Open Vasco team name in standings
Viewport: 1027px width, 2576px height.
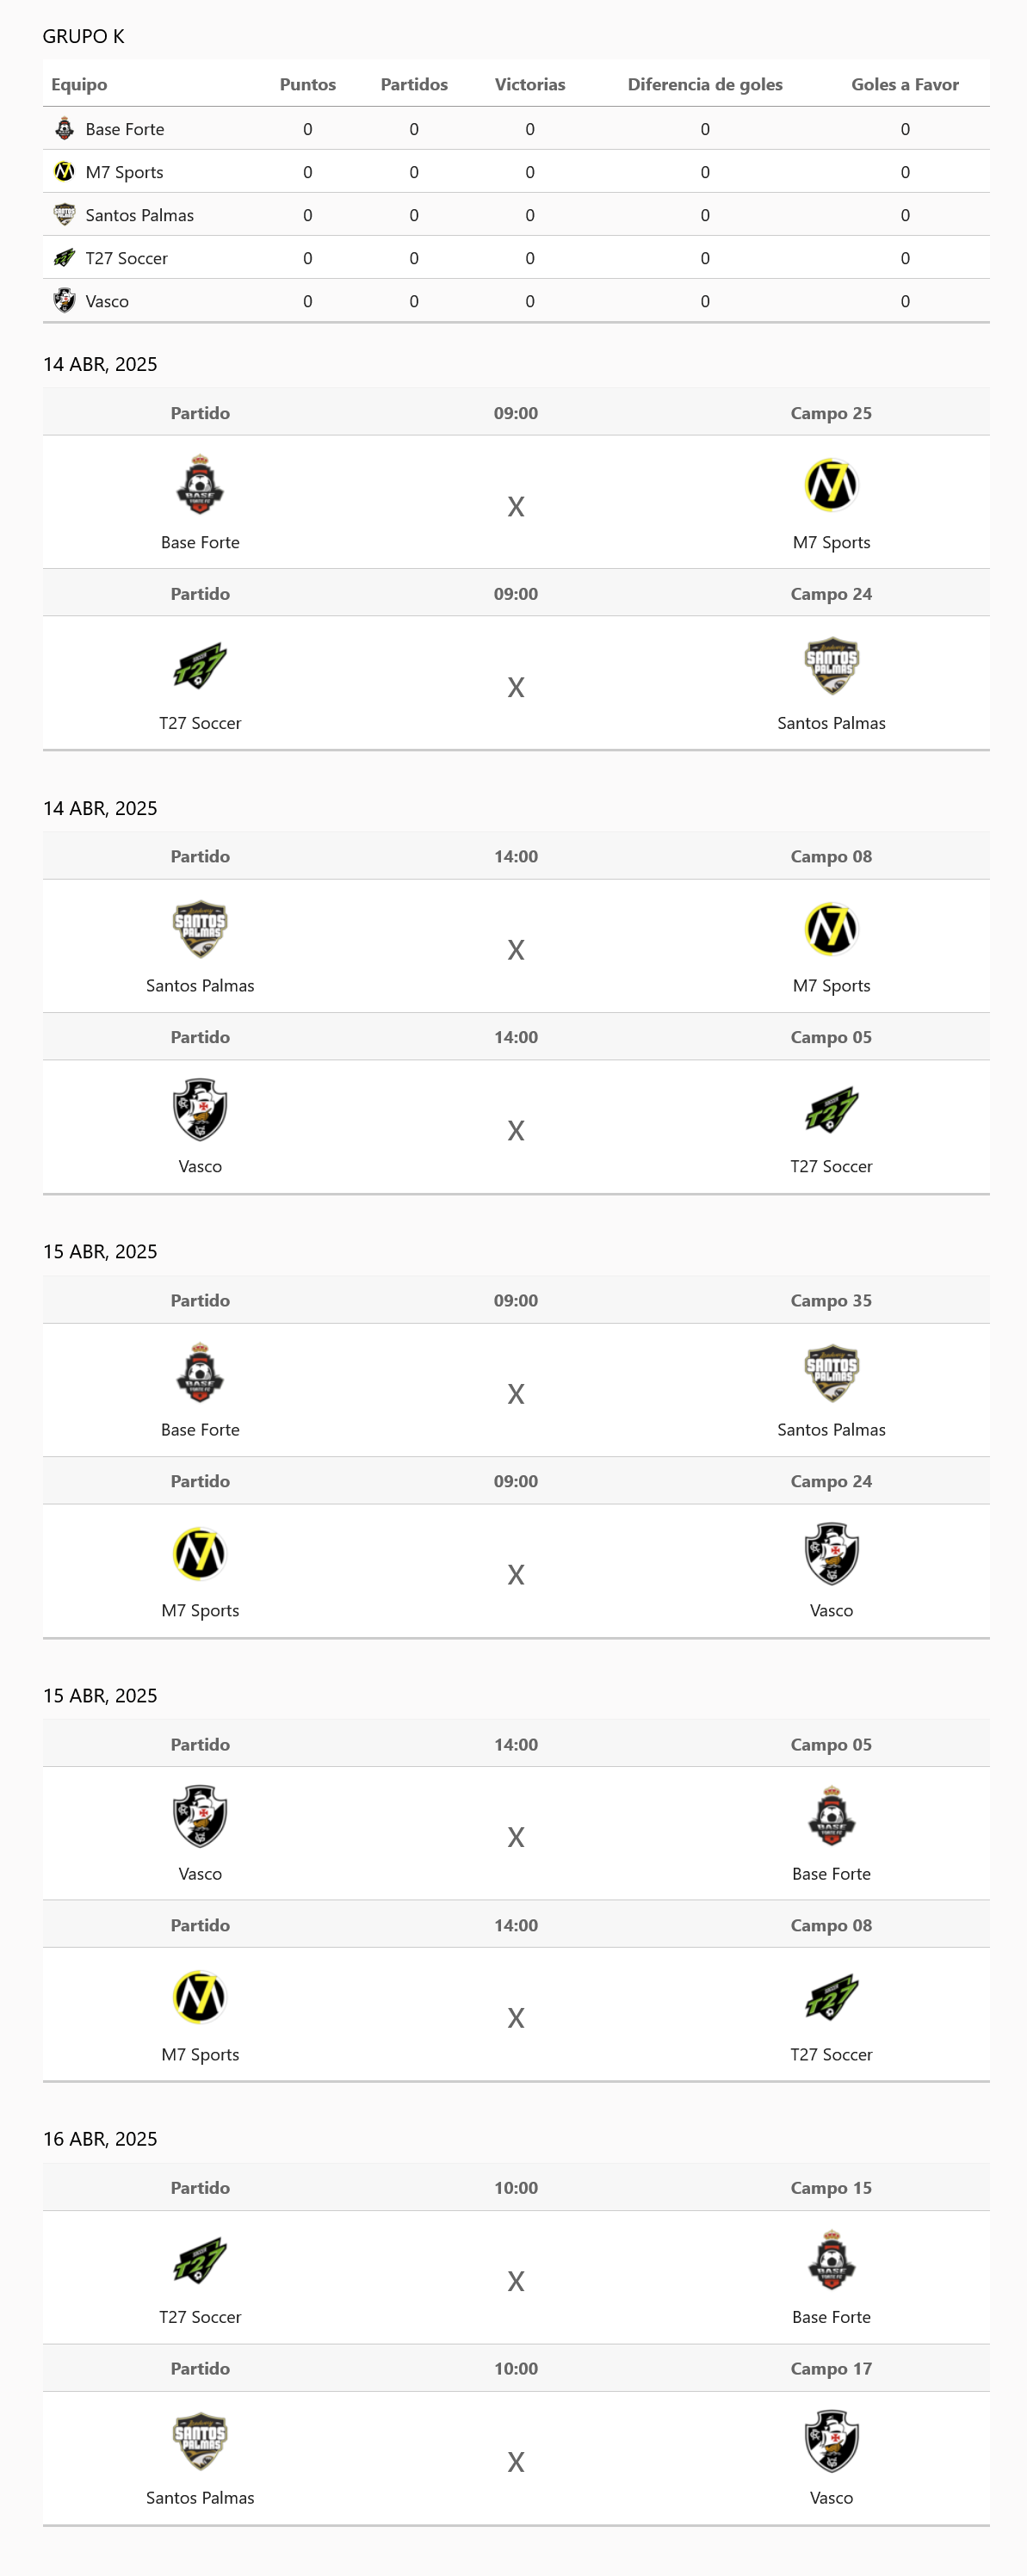coord(107,302)
